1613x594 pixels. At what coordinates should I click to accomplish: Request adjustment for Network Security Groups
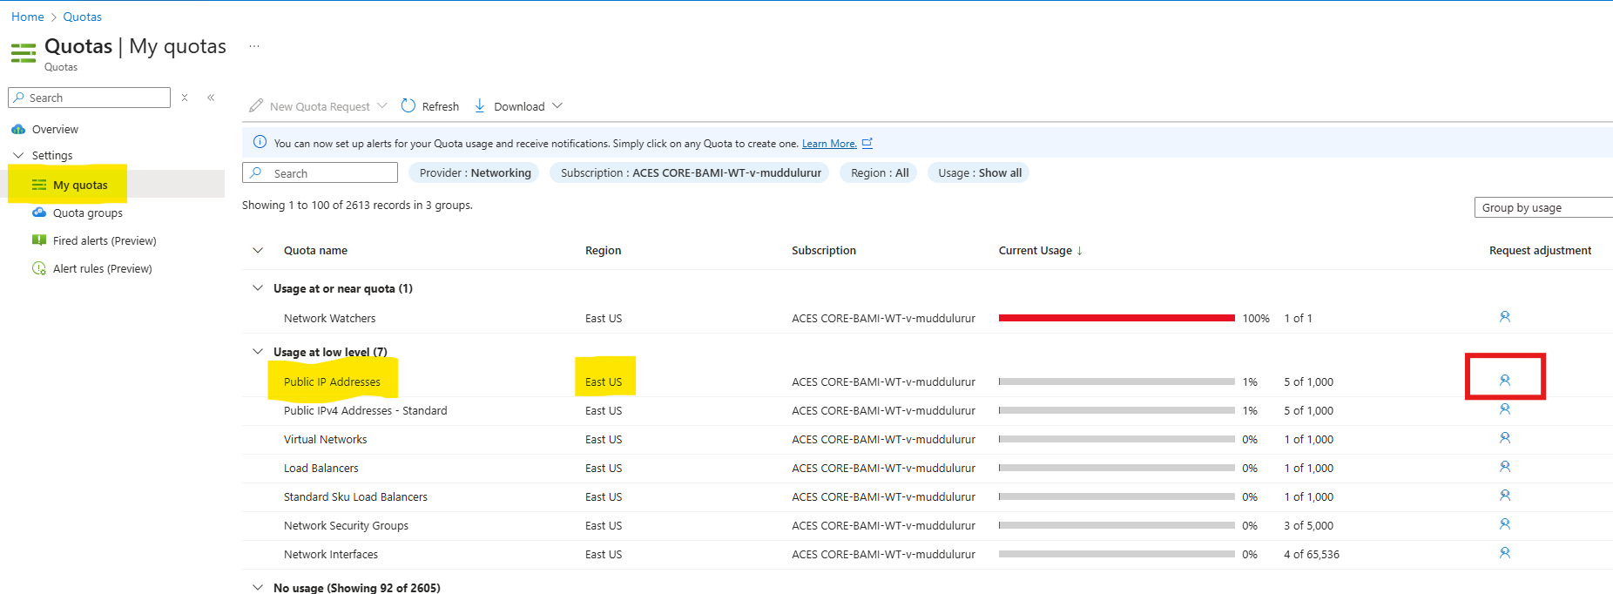[x=1504, y=524]
